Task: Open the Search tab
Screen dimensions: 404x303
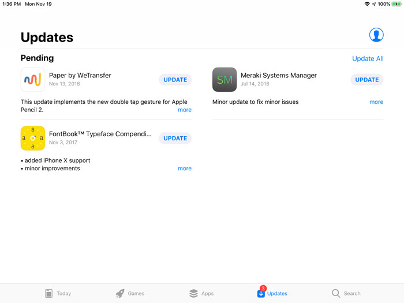Action: pos(346,293)
